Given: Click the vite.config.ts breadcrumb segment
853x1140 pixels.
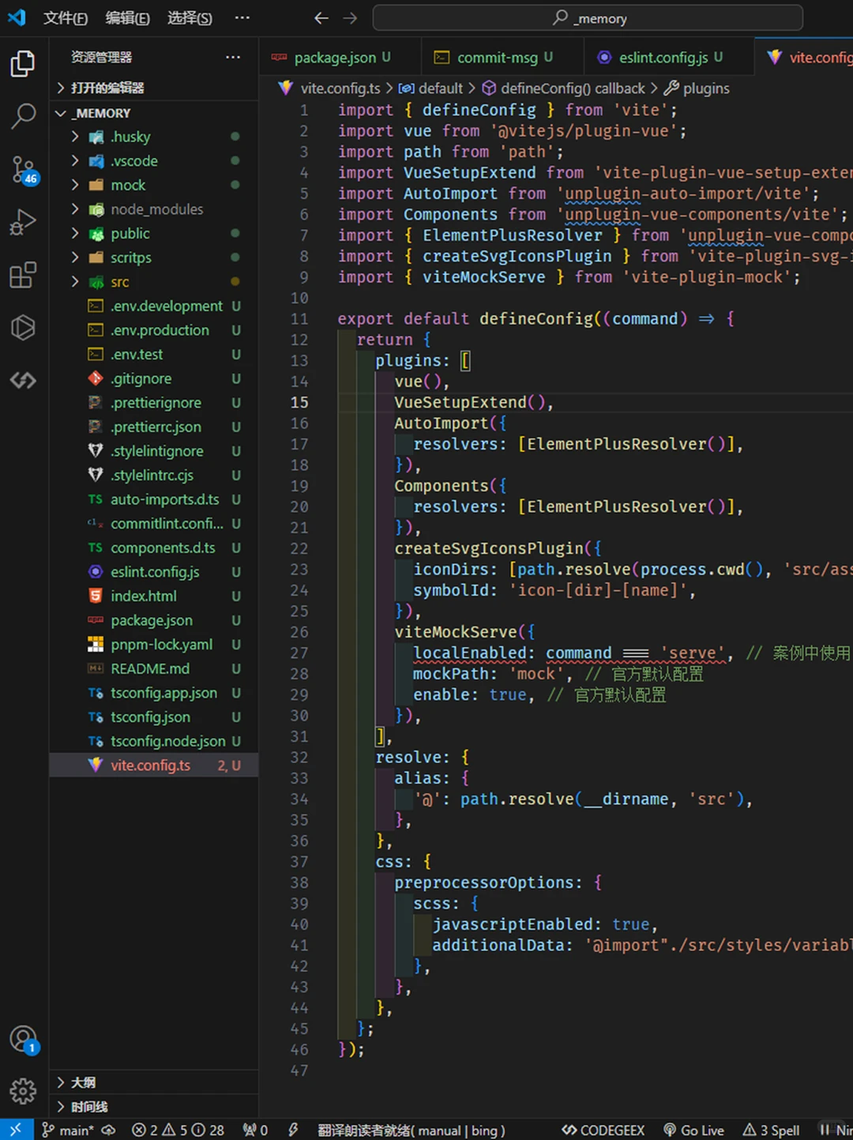Looking at the screenshot, I should (x=330, y=88).
